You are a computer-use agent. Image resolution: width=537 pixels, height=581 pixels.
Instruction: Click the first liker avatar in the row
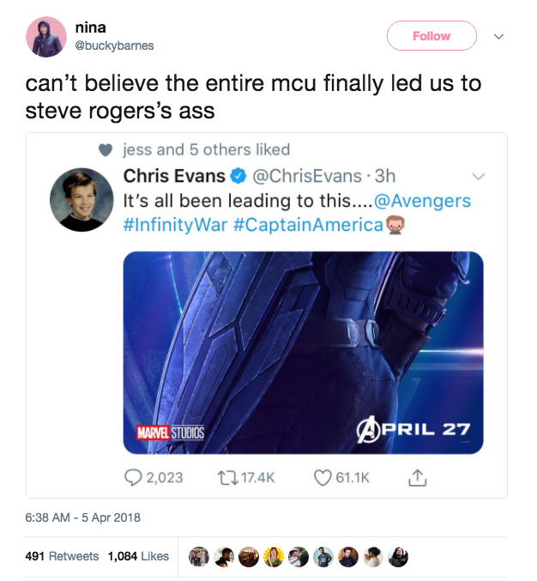click(199, 557)
